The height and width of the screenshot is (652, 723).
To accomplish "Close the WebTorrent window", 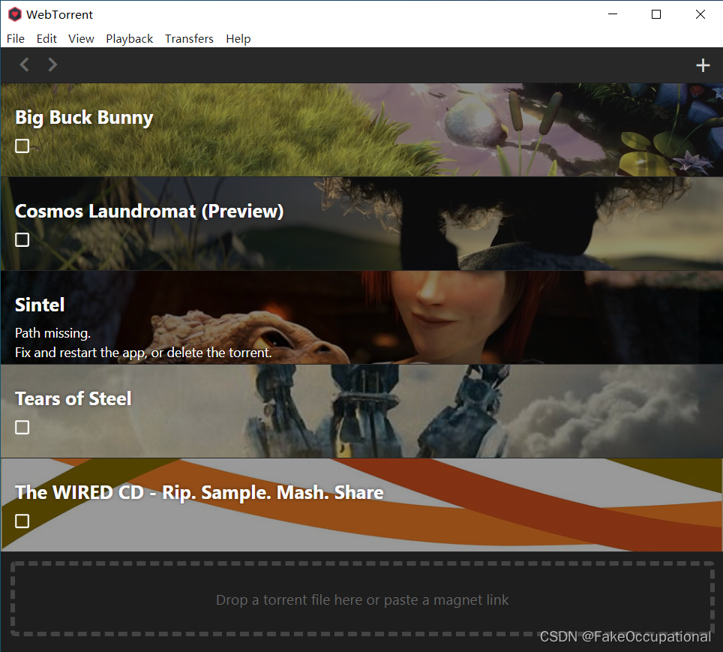I will 700,14.
